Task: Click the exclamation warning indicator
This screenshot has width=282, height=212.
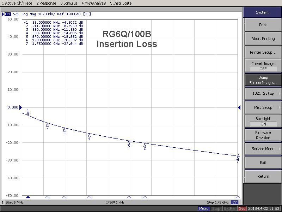Action: [240, 202]
